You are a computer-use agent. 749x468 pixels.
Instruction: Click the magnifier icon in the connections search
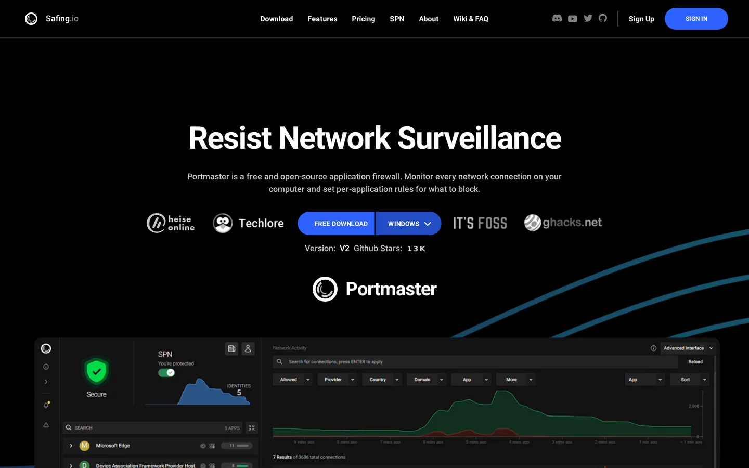(279, 361)
